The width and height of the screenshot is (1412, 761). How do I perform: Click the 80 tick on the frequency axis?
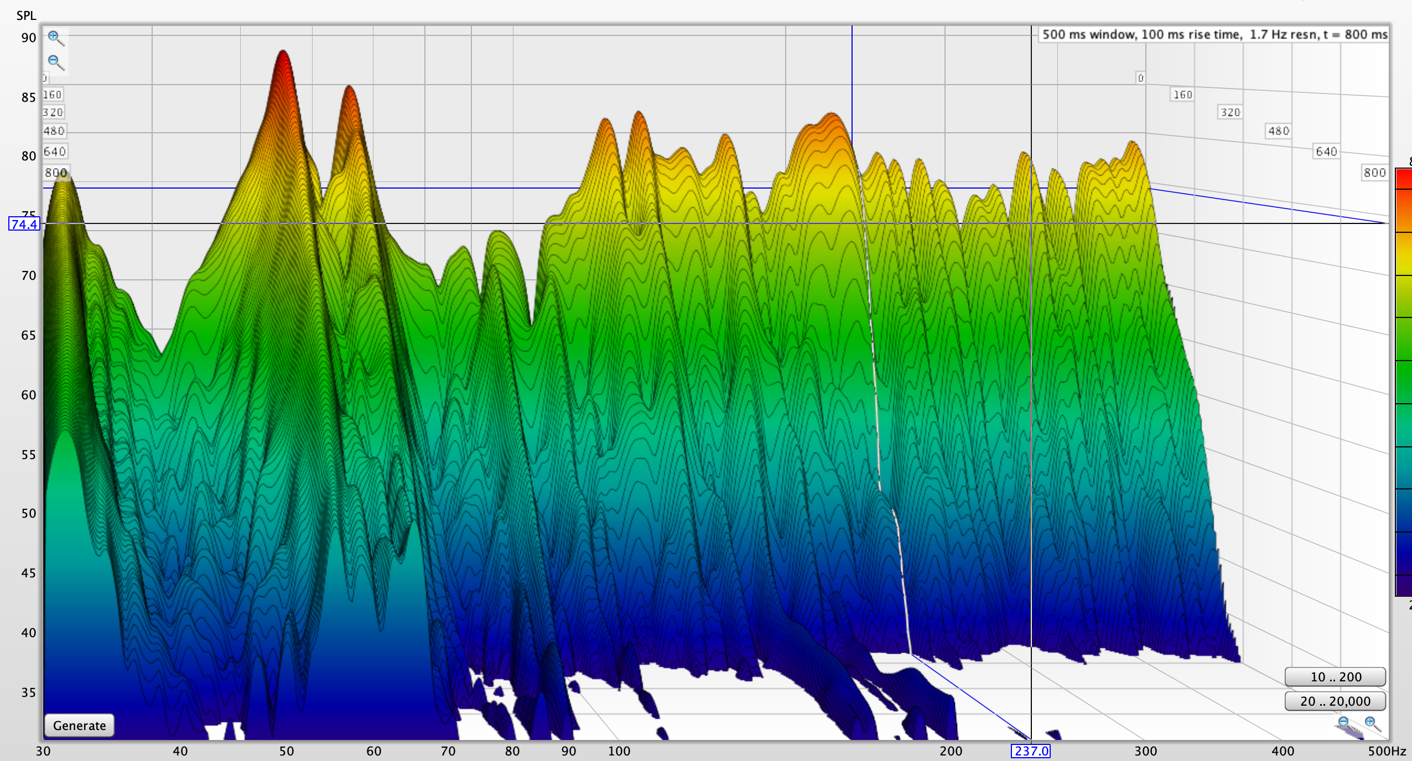[512, 751]
